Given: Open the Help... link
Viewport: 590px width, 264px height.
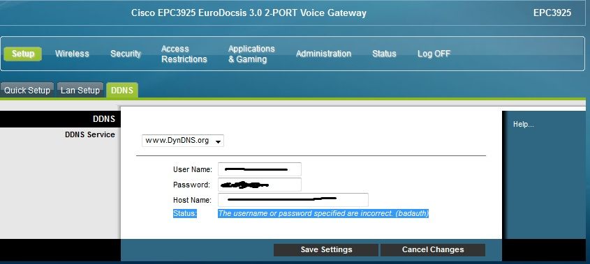Looking at the screenshot, I should pos(524,124).
